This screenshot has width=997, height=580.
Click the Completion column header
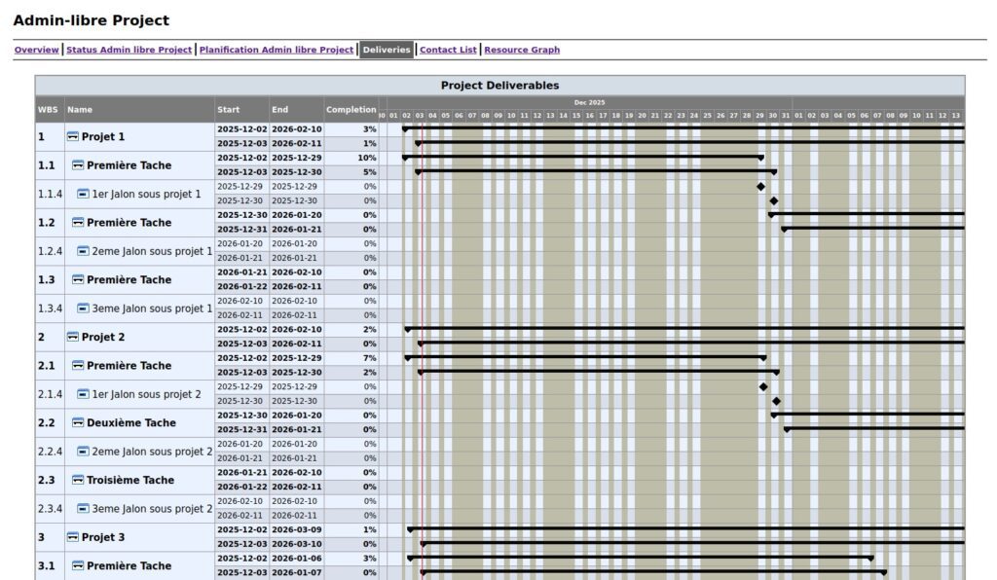coord(351,110)
